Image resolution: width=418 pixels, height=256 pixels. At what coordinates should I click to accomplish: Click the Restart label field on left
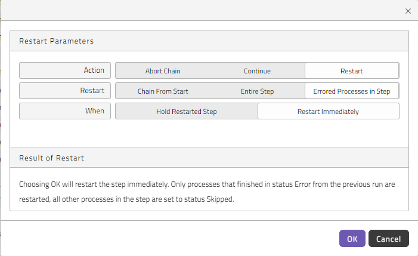click(65, 91)
